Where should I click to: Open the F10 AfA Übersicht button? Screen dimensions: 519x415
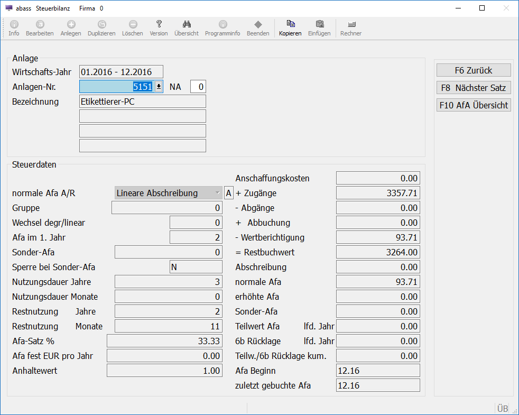(x=474, y=105)
